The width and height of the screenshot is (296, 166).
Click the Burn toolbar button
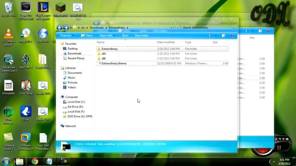coord(125,36)
